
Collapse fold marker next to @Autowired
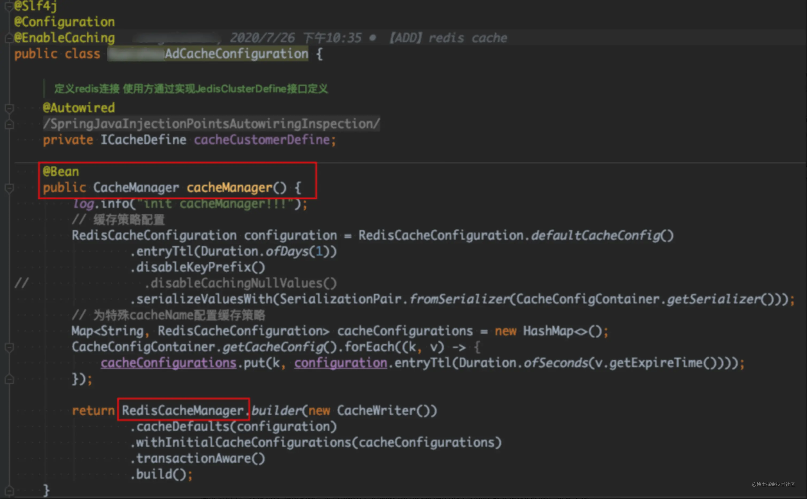[x=9, y=108]
